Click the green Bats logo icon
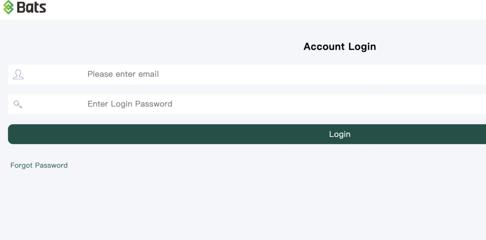486x240 pixels. click(x=8, y=7)
